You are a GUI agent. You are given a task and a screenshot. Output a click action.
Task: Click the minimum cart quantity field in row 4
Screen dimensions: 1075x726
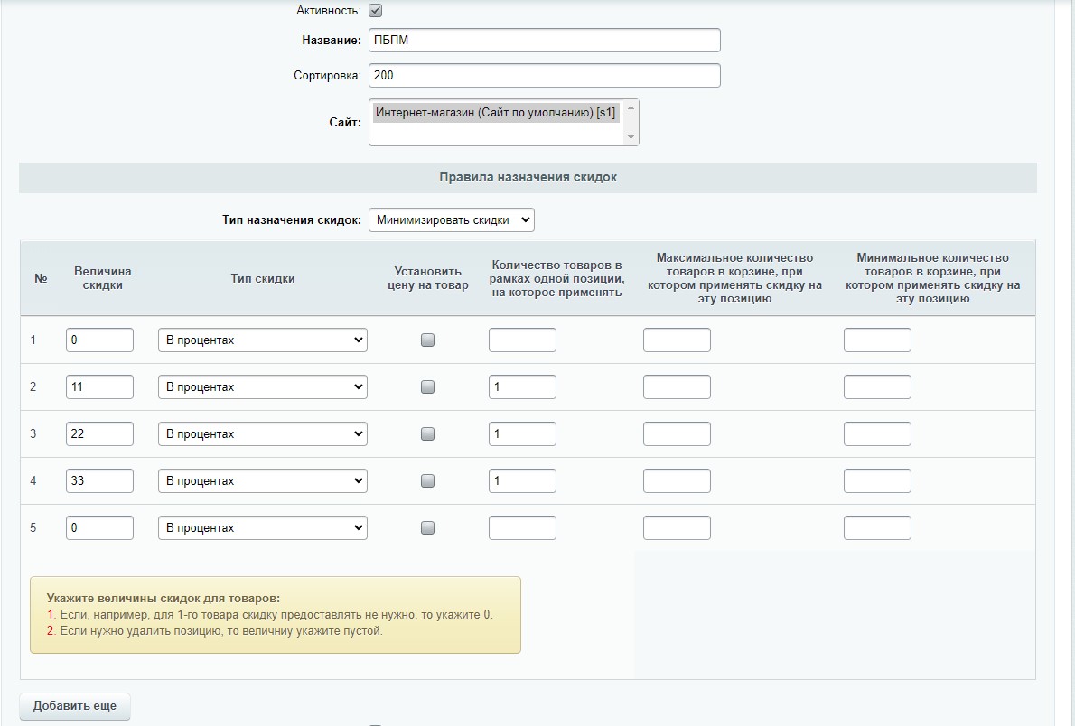pyautogui.click(x=877, y=481)
